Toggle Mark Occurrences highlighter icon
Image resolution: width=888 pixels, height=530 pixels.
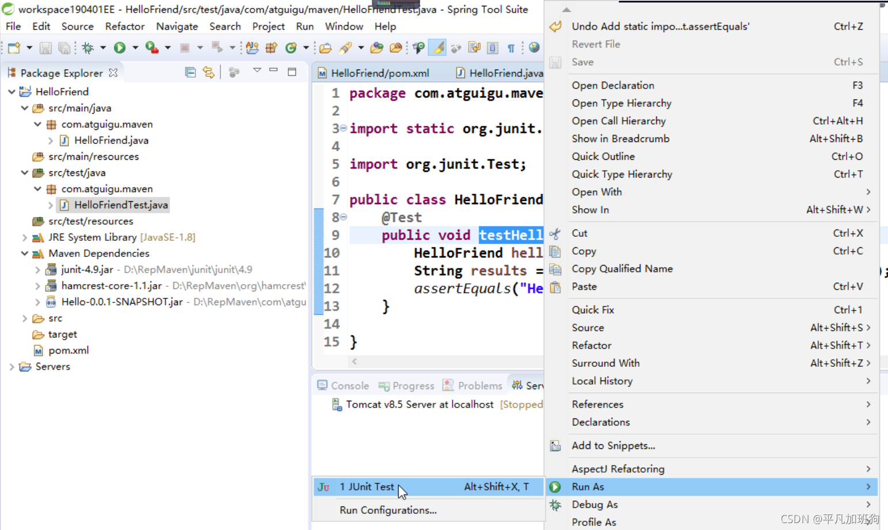pos(438,48)
